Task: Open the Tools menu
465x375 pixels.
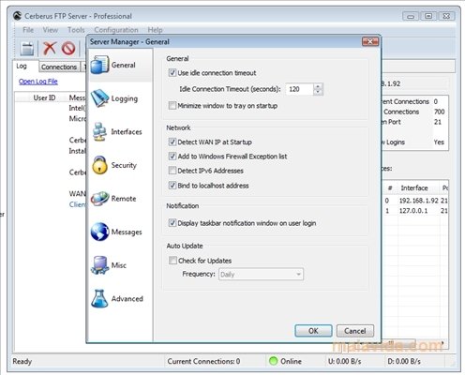Action: [76, 30]
